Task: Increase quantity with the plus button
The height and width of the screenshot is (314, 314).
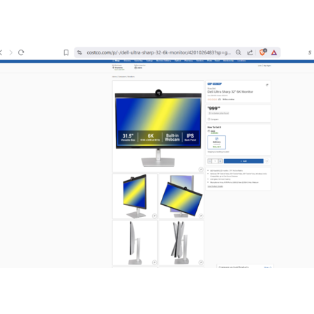Action: point(220,161)
